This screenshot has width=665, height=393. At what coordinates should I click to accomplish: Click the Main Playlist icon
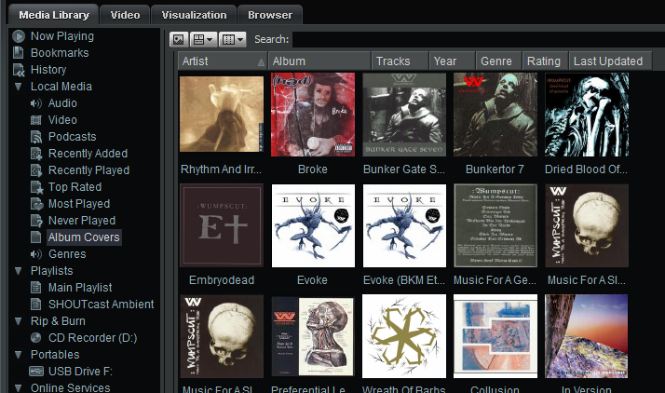tap(36, 288)
